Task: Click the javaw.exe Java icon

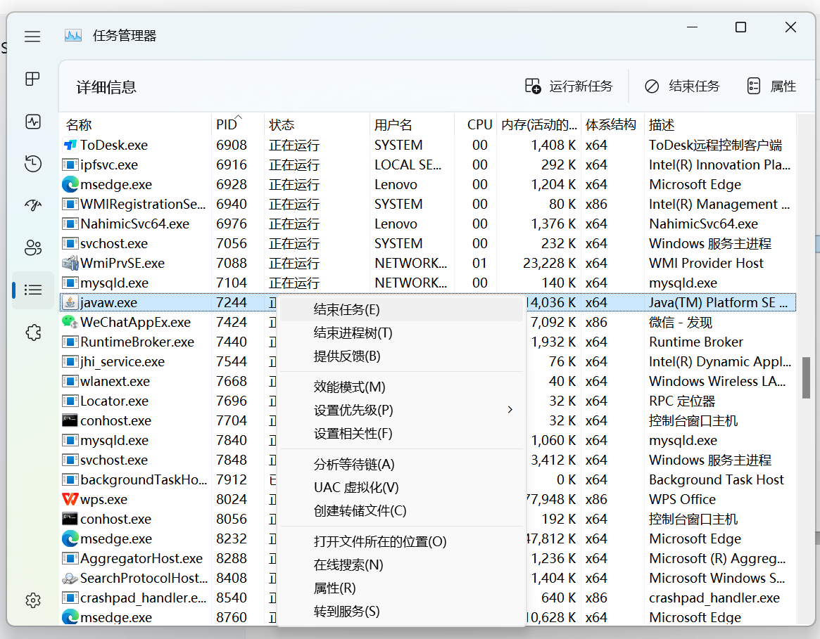Action: coord(70,302)
